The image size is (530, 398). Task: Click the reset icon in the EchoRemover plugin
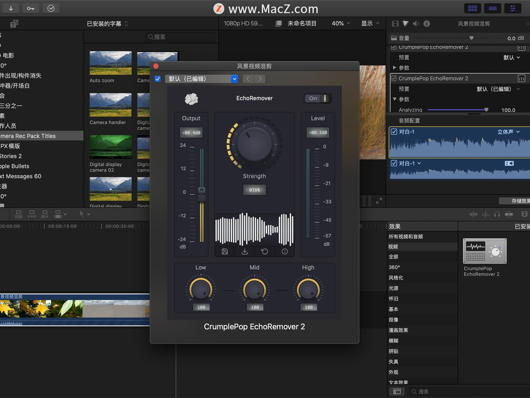pos(264,251)
